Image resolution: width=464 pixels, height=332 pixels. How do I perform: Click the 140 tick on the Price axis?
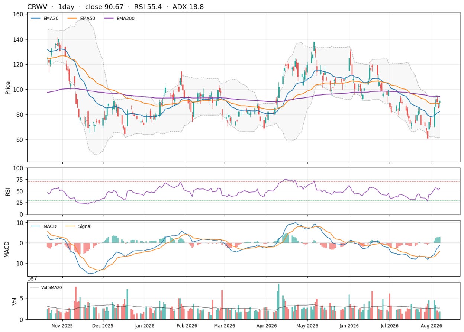pyautogui.click(x=19, y=40)
